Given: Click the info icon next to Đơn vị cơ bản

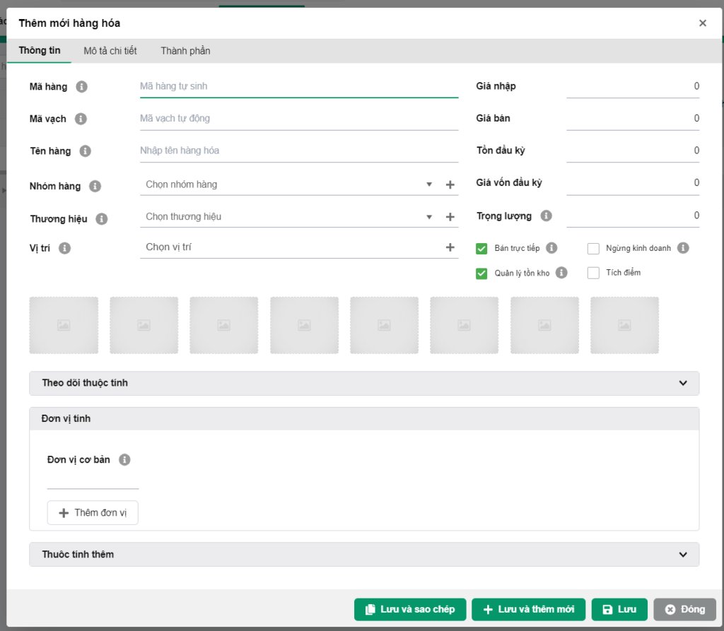Looking at the screenshot, I should coord(124,460).
